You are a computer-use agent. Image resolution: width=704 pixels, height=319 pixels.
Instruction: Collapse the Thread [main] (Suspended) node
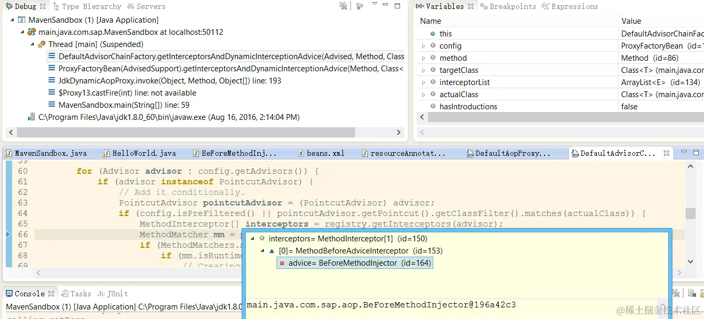coord(33,44)
